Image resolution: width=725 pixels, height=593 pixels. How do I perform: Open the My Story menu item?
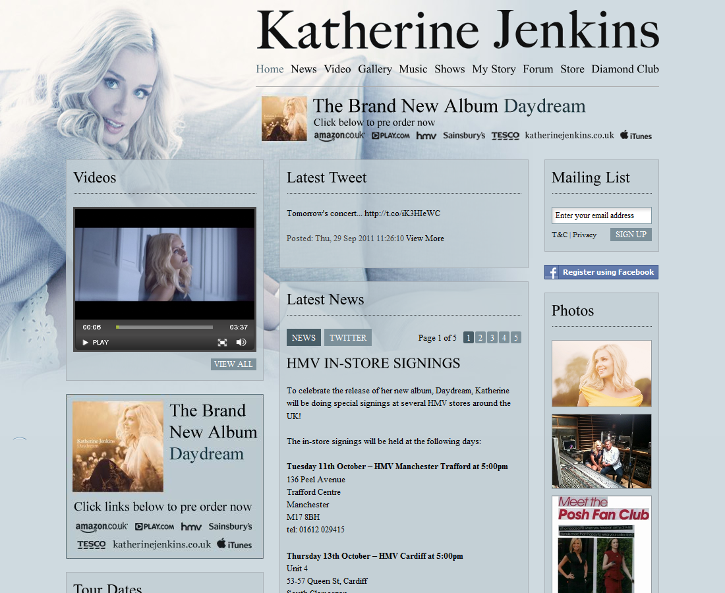click(x=494, y=69)
